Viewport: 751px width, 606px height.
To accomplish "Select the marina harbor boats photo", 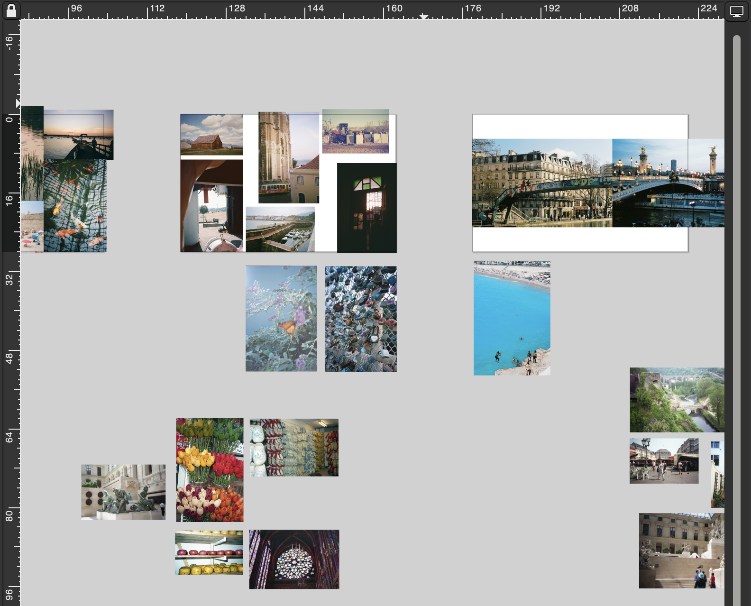I will (x=280, y=229).
